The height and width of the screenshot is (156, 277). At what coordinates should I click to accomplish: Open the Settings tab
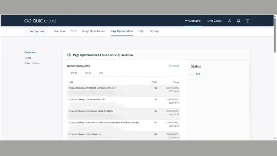pyautogui.click(x=154, y=31)
